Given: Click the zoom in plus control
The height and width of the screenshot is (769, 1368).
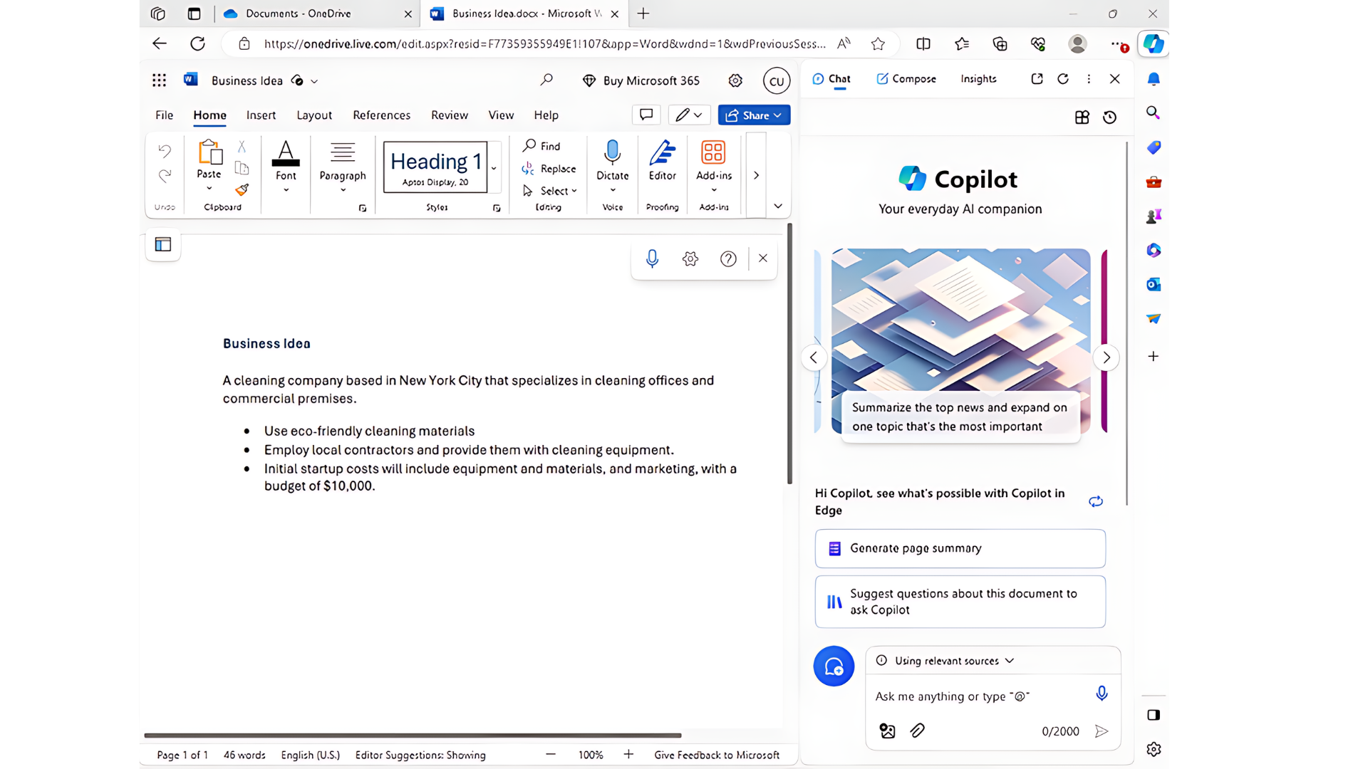Looking at the screenshot, I should click(x=628, y=754).
